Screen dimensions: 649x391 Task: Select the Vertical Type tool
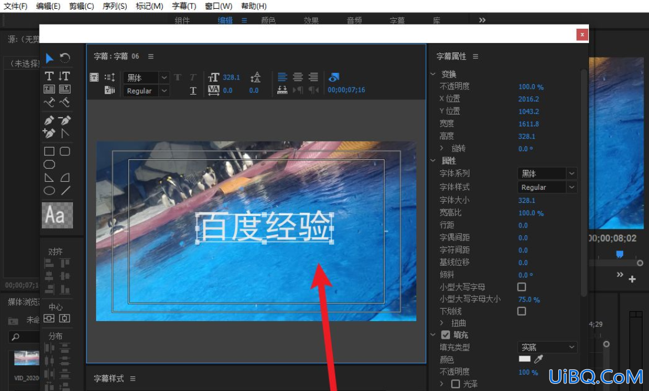pyautogui.click(x=65, y=76)
